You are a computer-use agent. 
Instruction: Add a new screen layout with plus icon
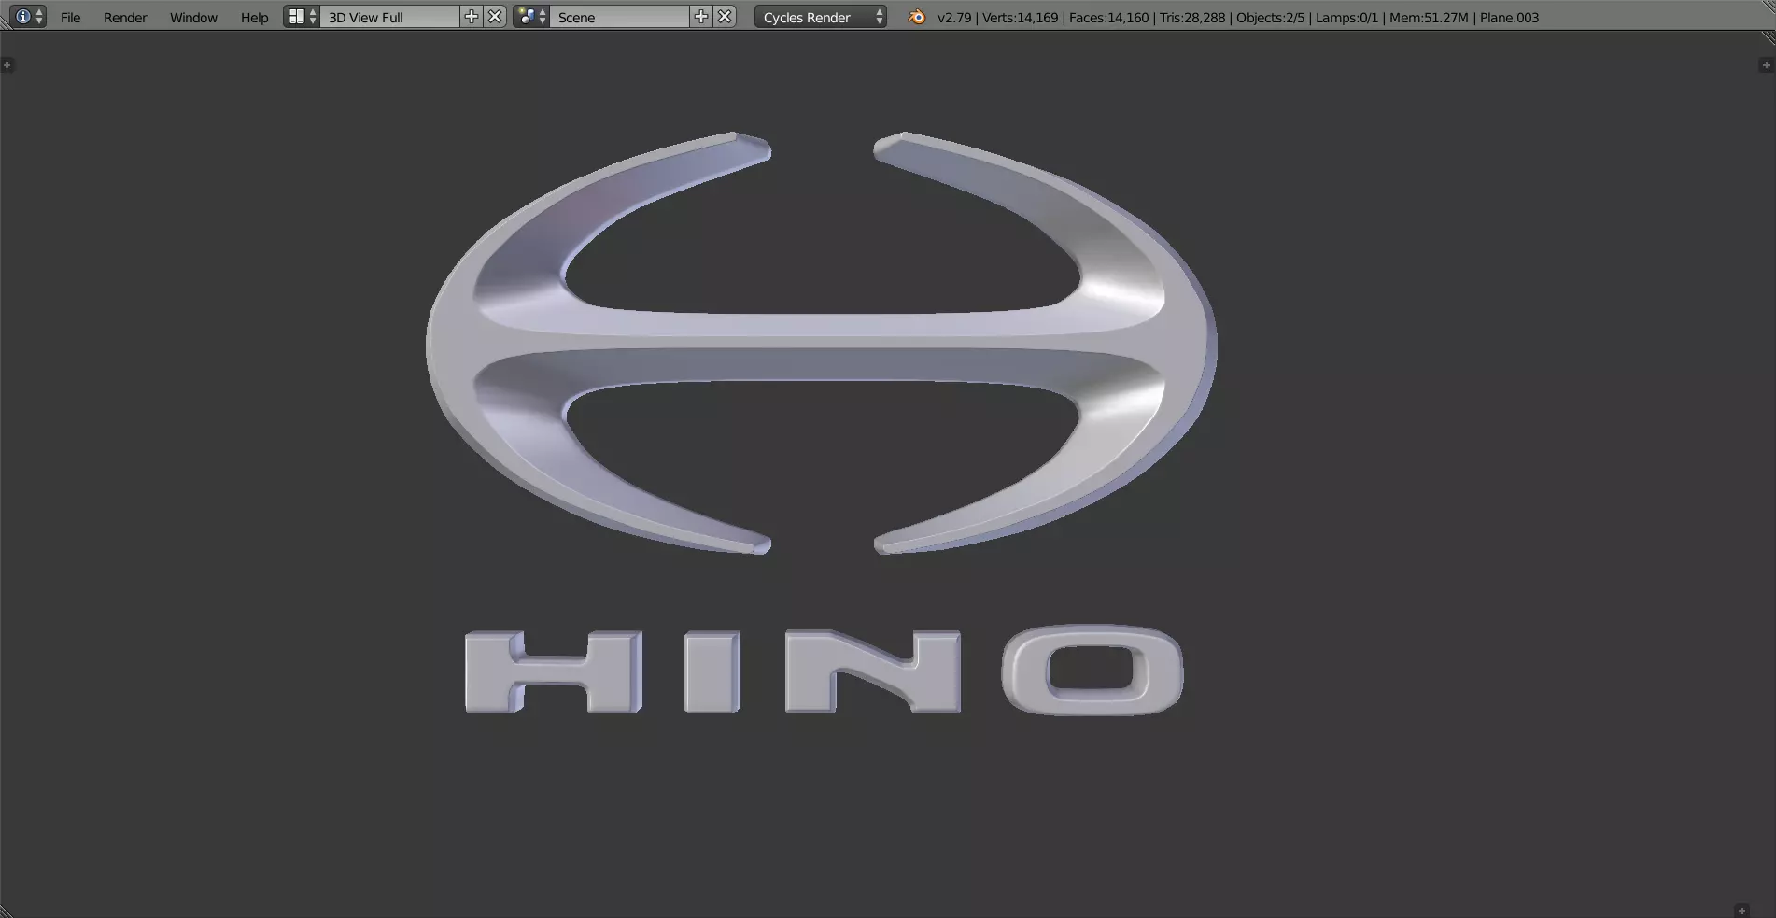click(x=472, y=17)
